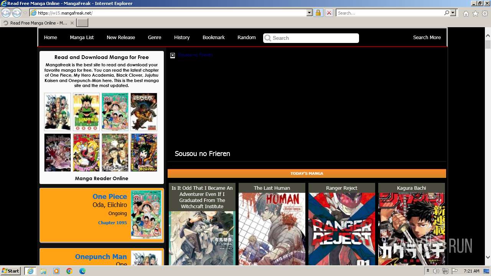491x276 pixels.
Task: Click the browser Forward arrow button
Action: point(16,13)
